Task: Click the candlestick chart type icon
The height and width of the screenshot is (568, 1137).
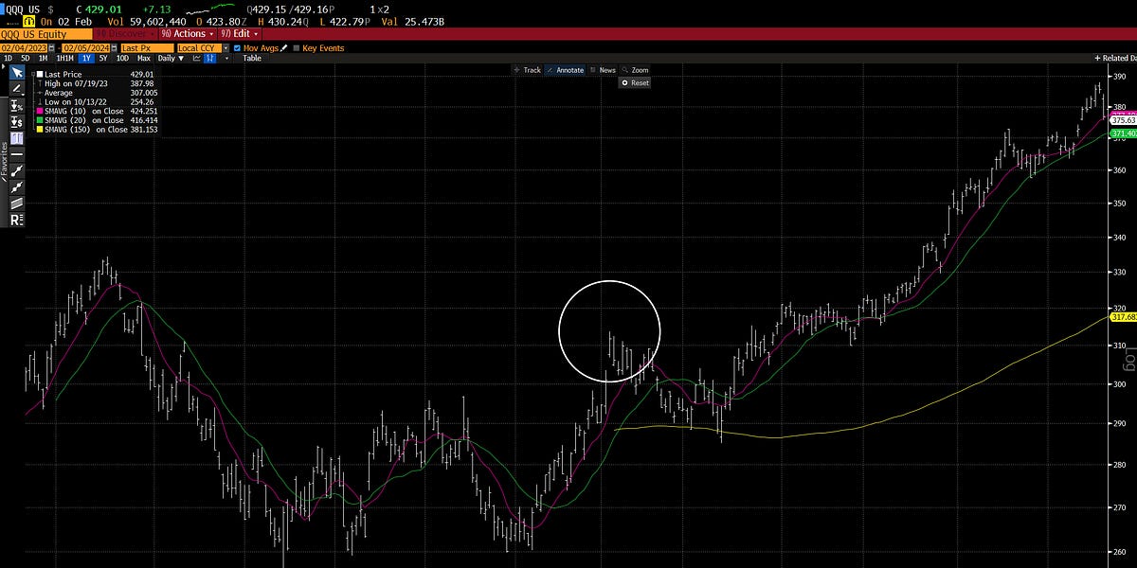Action: pos(208,58)
